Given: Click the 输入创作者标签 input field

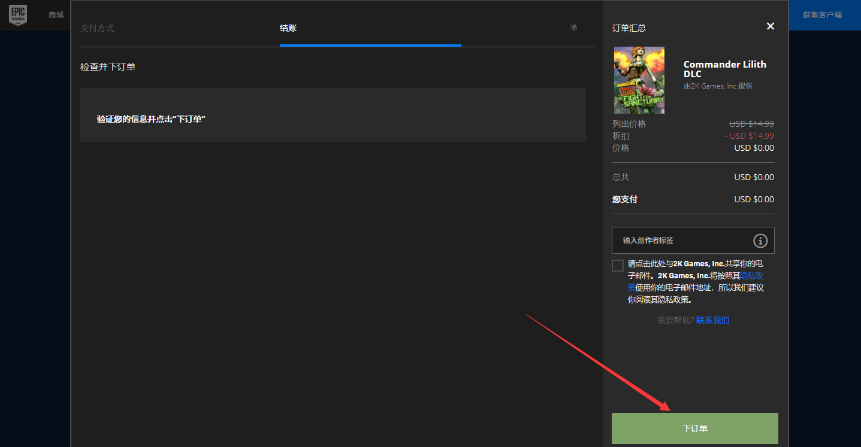Looking at the screenshot, I should [693, 241].
